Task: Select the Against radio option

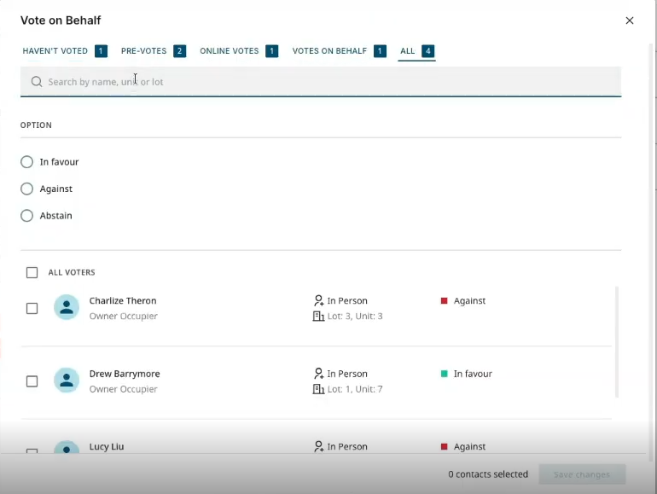Action: [x=26, y=189]
